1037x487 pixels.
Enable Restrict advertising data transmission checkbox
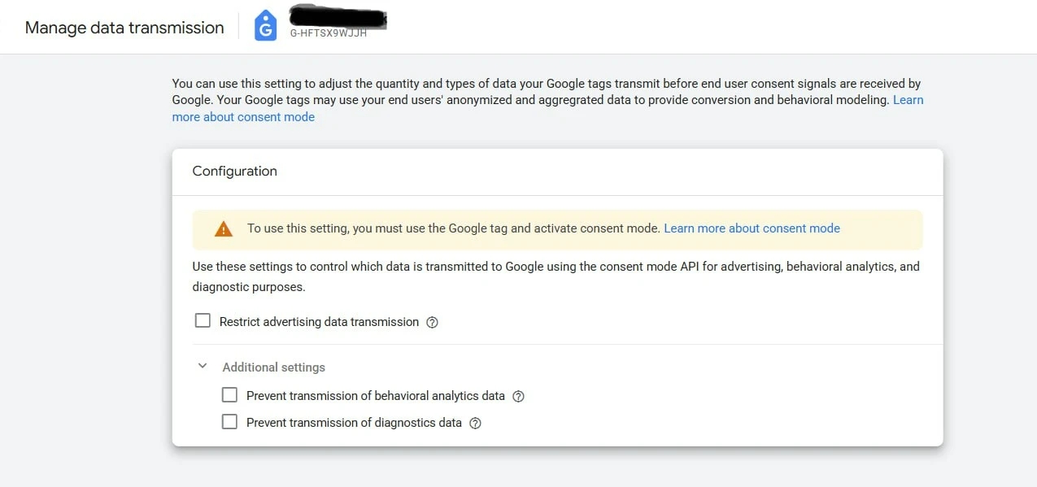203,321
